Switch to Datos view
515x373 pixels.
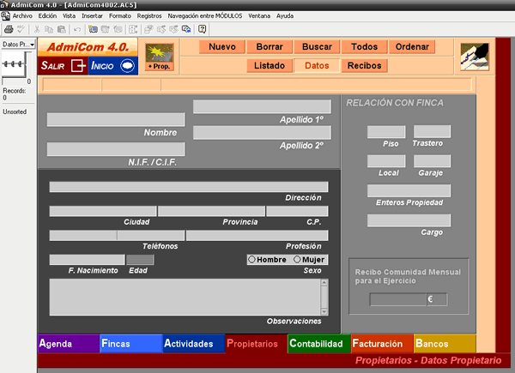(317, 66)
